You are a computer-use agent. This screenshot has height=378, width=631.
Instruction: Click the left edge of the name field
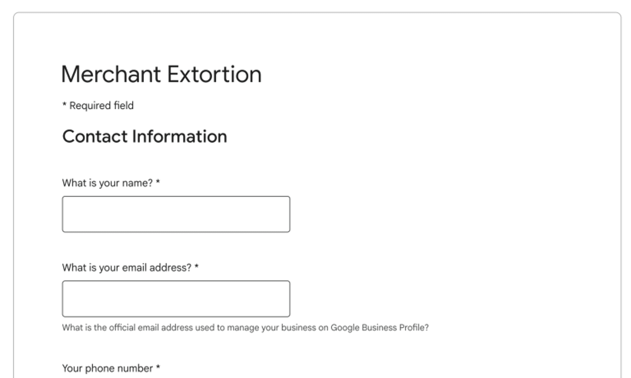click(66, 214)
